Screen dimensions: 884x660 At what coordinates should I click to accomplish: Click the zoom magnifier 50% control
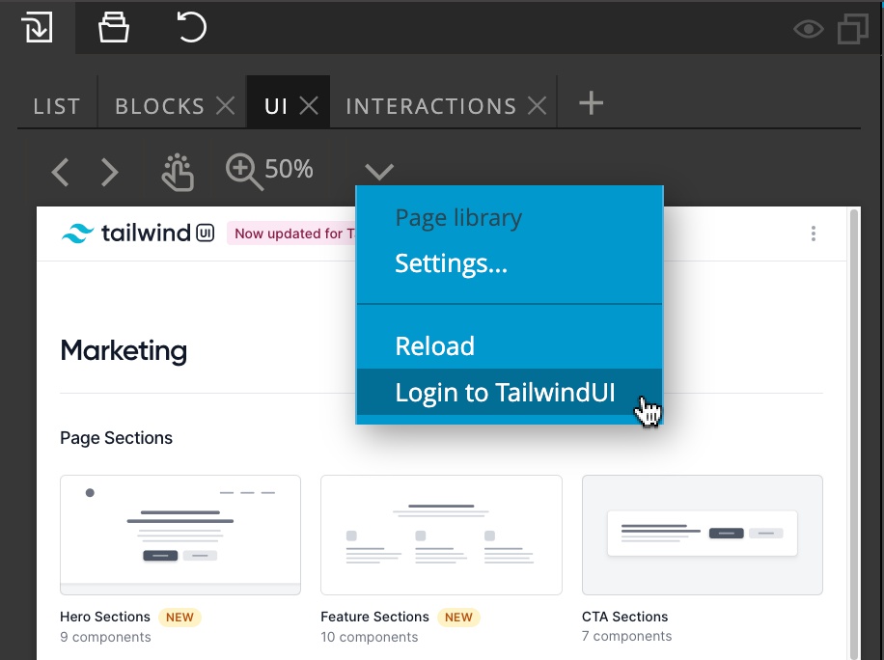269,171
